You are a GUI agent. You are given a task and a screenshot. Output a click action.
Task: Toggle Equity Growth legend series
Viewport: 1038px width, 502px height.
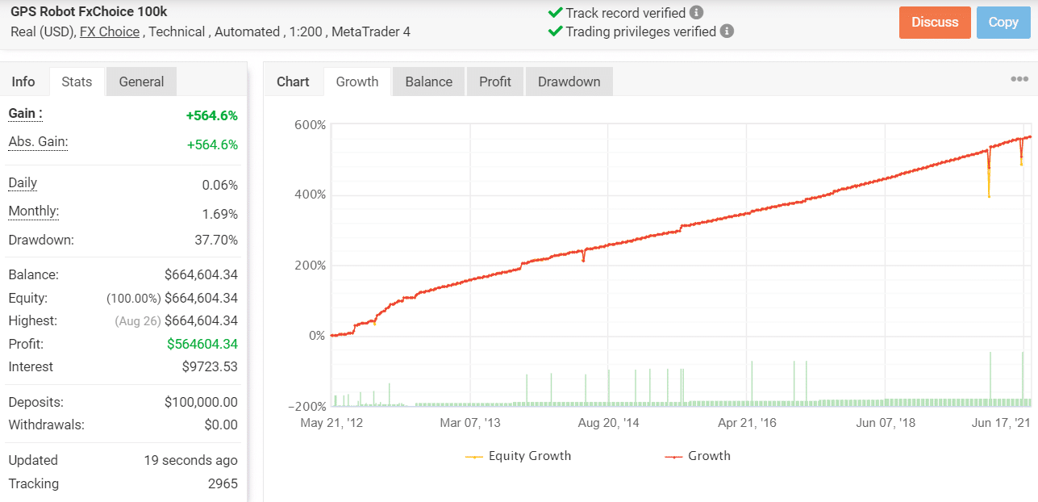point(519,456)
